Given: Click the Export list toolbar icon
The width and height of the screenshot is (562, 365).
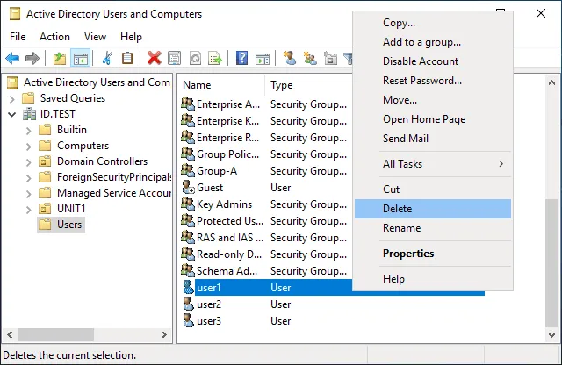Looking at the screenshot, I should [214, 59].
